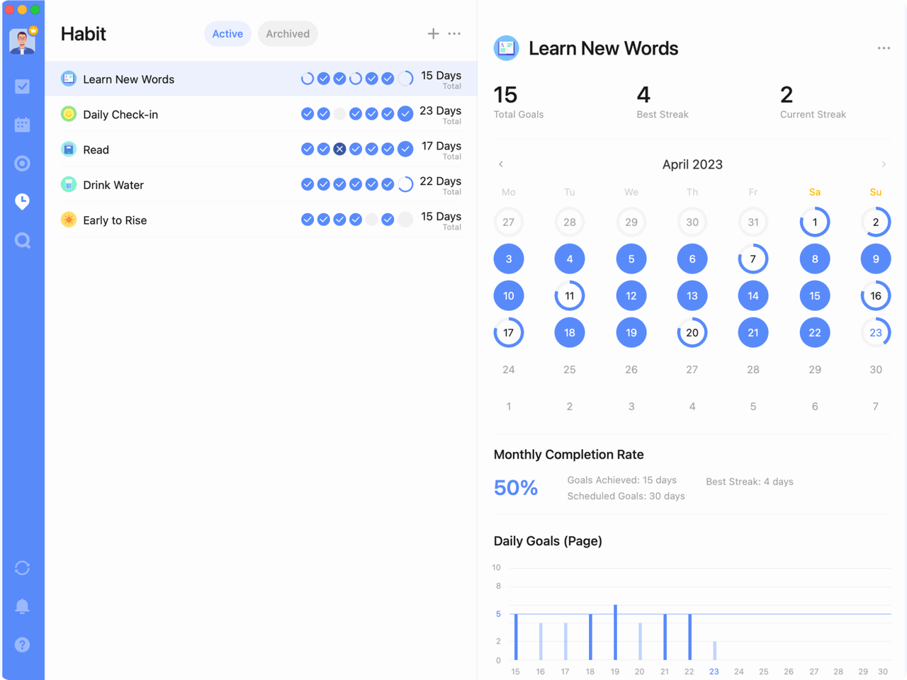Trigger the Sync icon in sidebar
907x680 pixels.
22,568
